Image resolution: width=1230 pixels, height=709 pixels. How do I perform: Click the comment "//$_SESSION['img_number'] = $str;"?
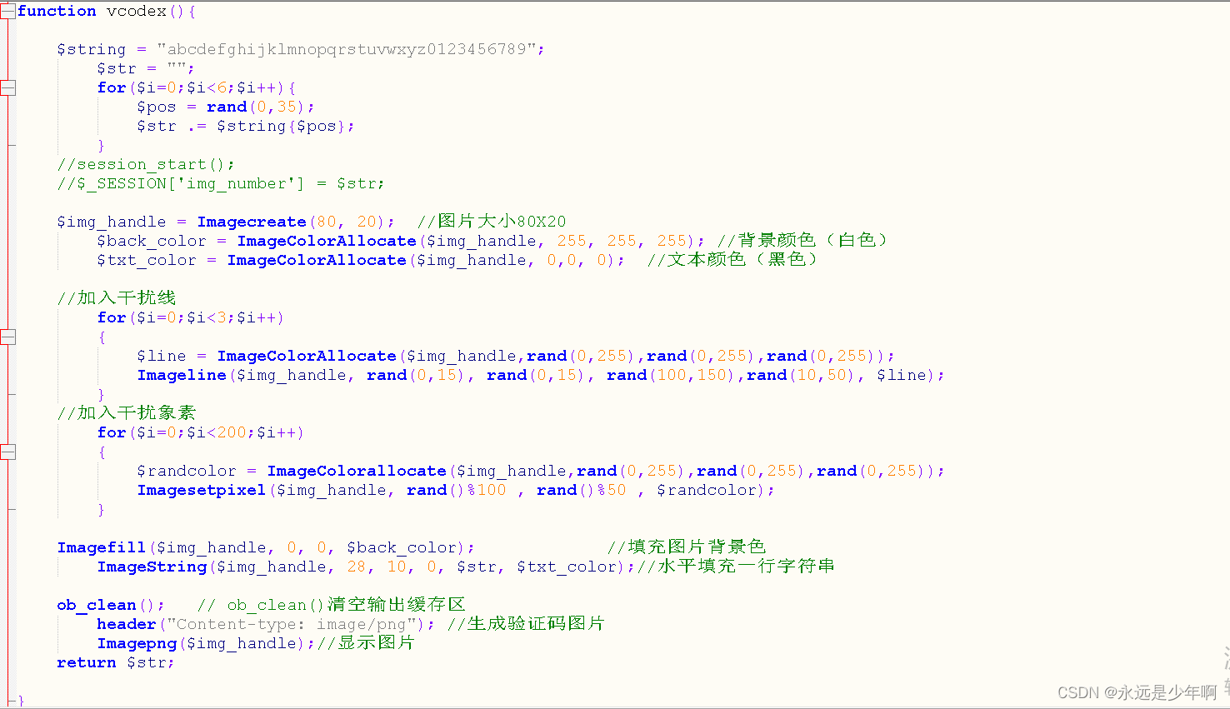pos(221,183)
